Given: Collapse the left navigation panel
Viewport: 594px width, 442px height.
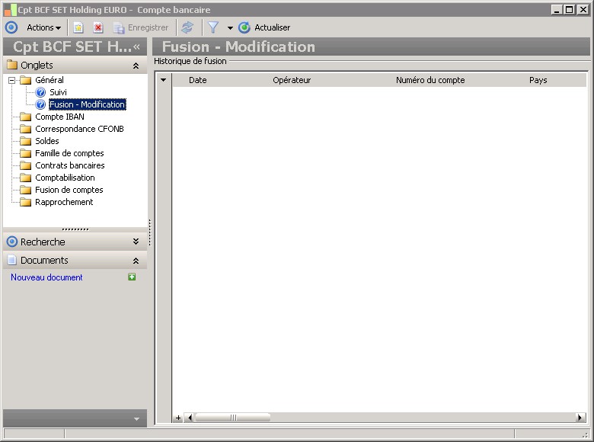Looking at the screenshot, I should [137, 46].
